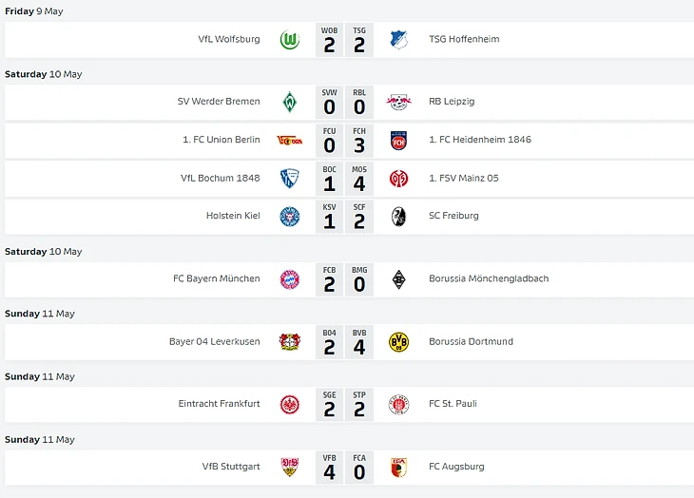694x498 pixels.
Task: Click the Borussia Mönchengladbach team name
Action: click(489, 279)
